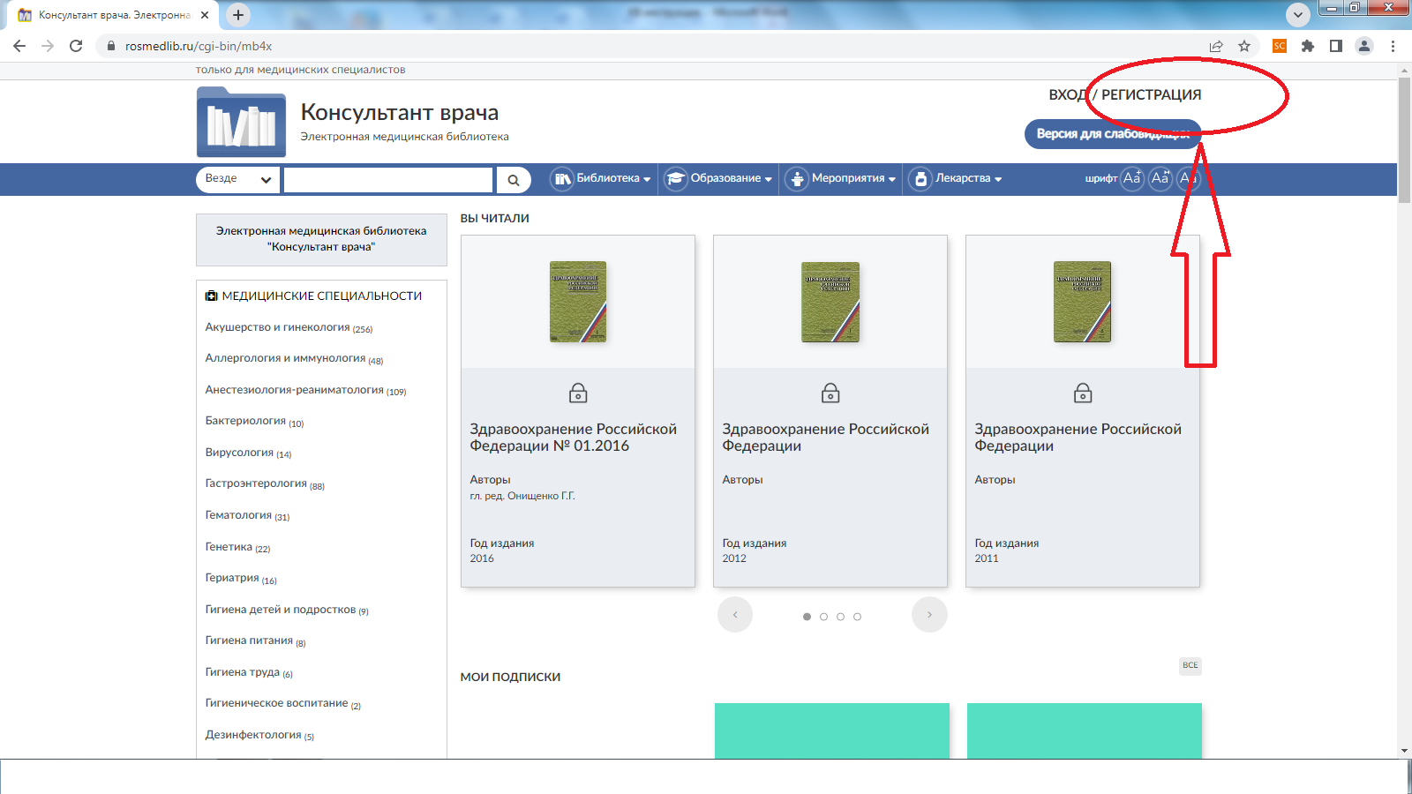Click the carousel next arrow button
The height and width of the screenshot is (794, 1412).
coord(929,615)
